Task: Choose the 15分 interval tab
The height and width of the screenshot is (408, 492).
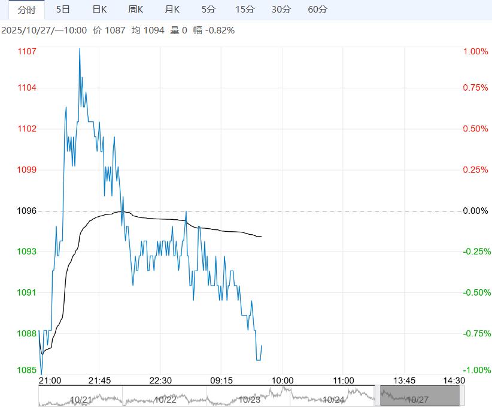Action: [x=245, y=10]
